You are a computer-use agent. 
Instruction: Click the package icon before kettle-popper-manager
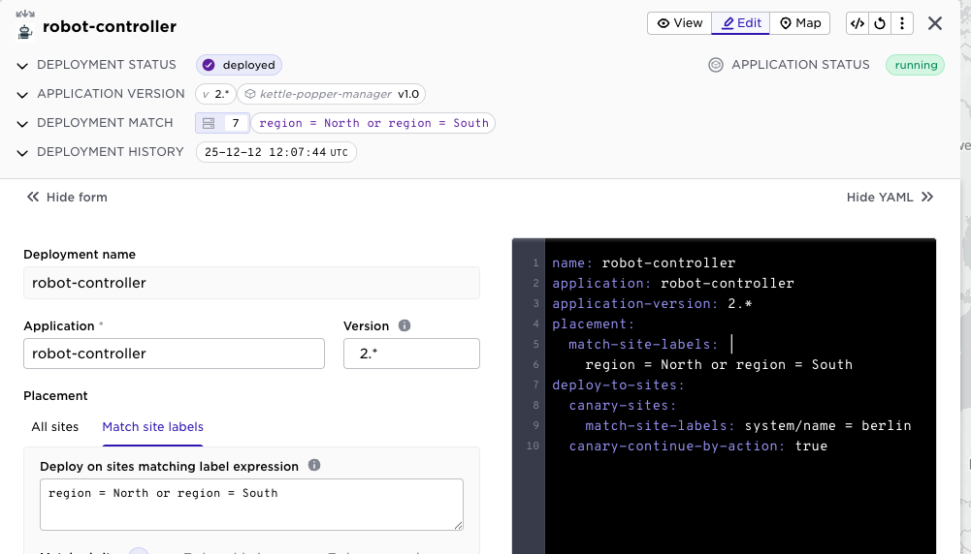pos(250,94)
